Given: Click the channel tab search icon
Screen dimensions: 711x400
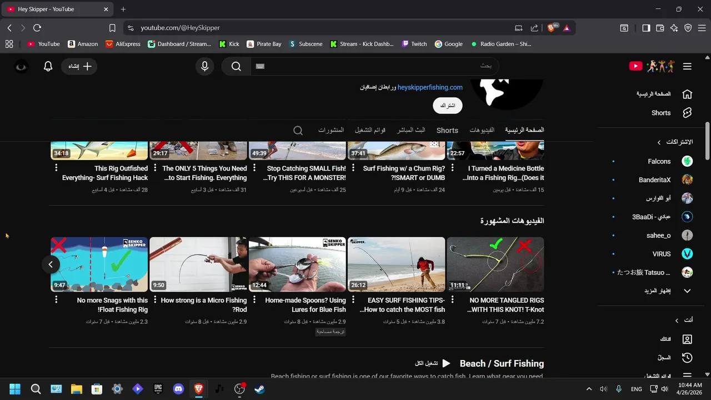Looking at the screenshot, I should pyautogui.click(x=298, y=131).
